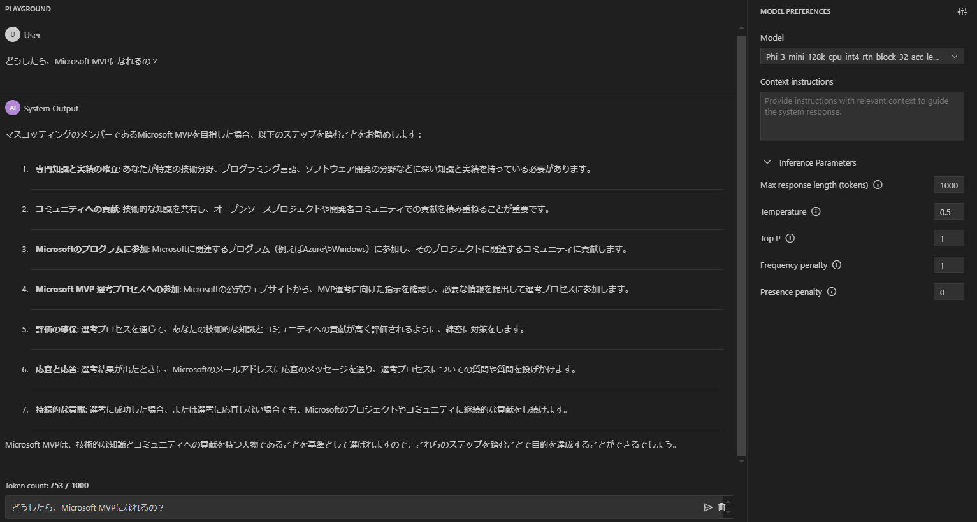
Task: Click the AI System Output avatar
Action: point(13,108)
